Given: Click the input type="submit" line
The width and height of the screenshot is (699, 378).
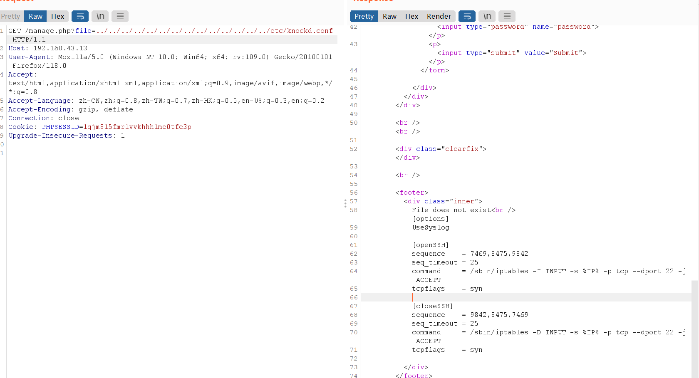Looking at the screenshot, I should tap(512, 53).
